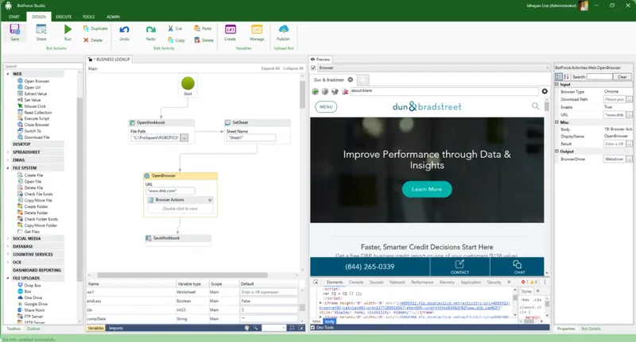Click the Redo arrow icon
Screen dimensions: 636x342
tap(150, 29)
